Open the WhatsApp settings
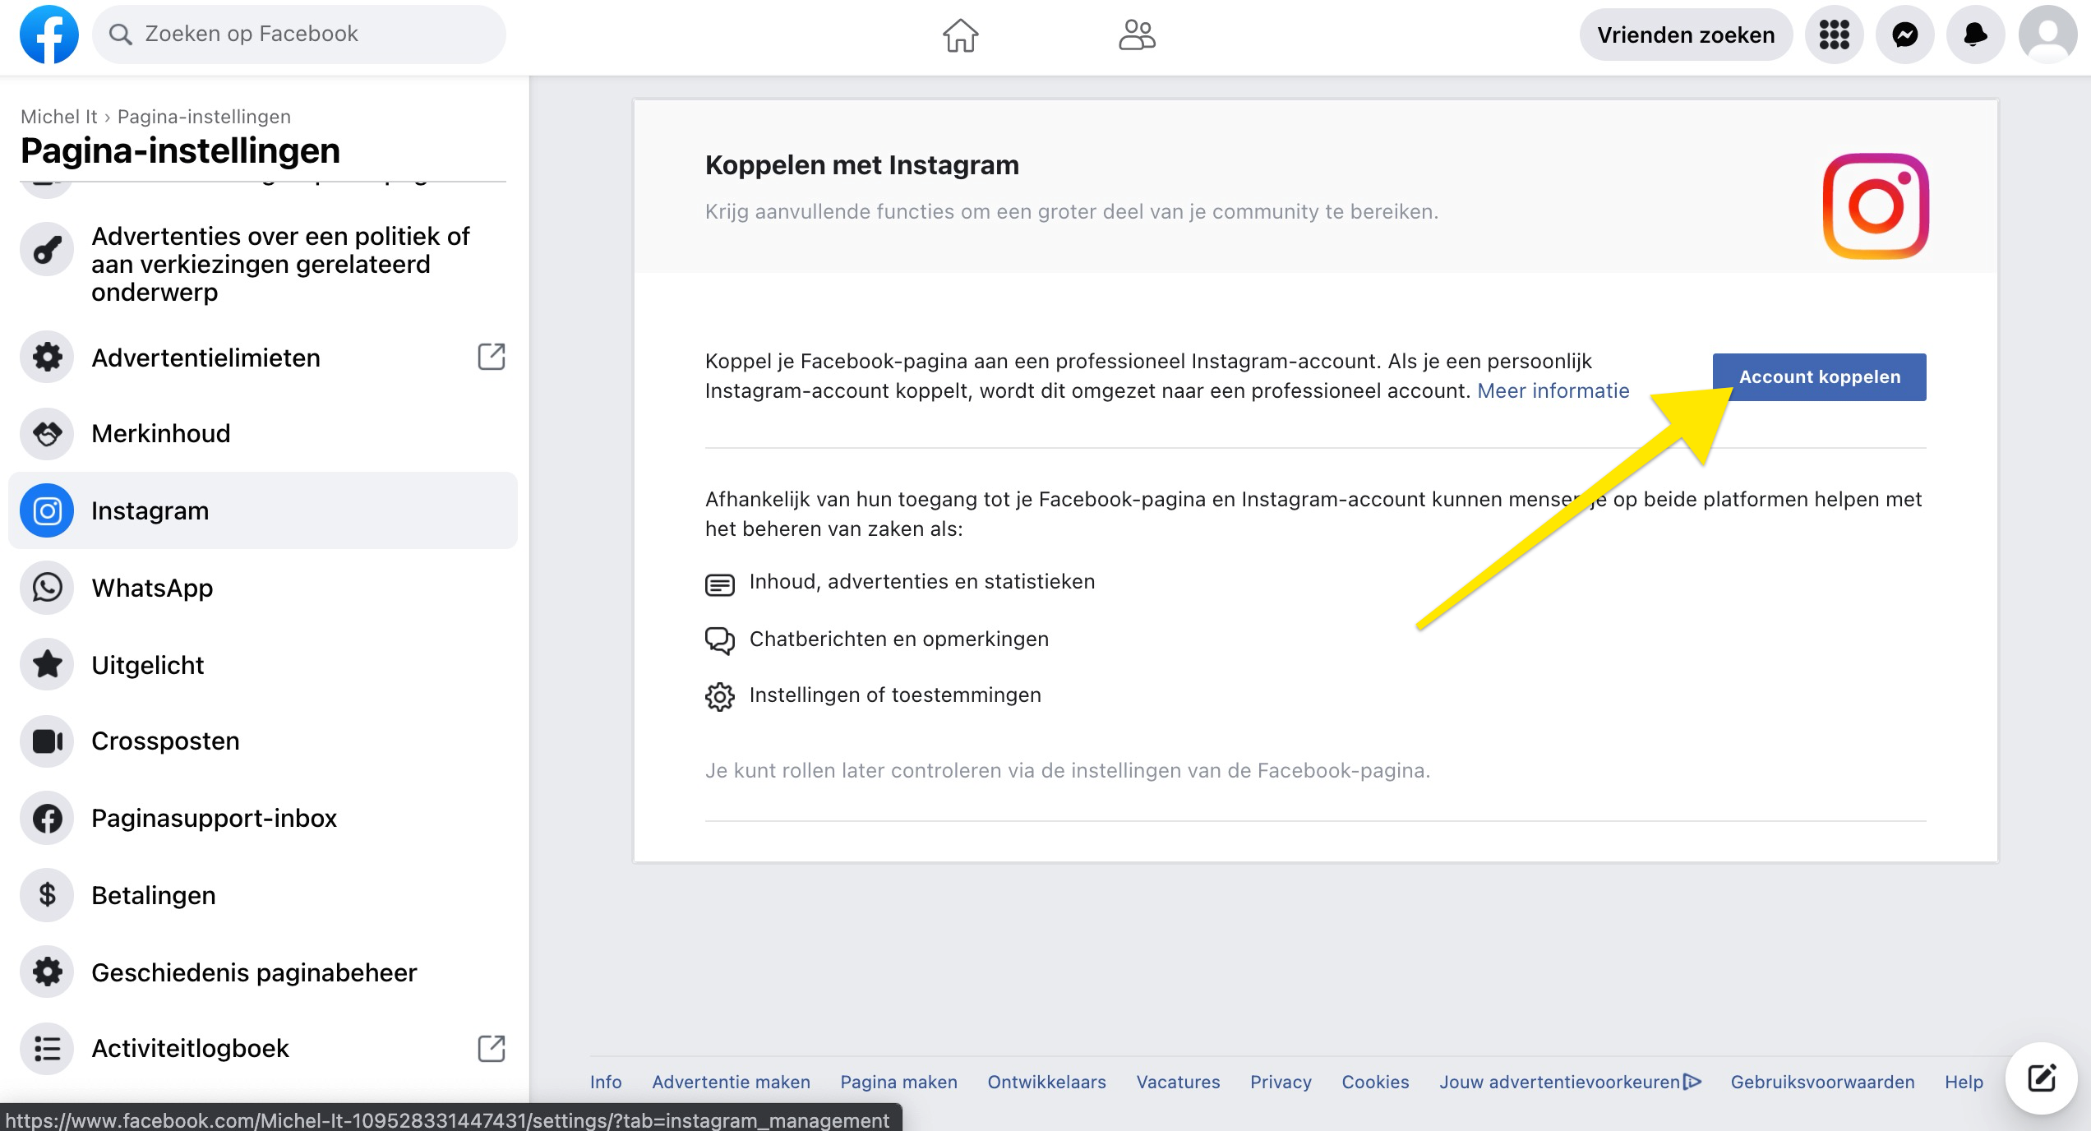This screenshot has width=2091, height=1131. [x=263, y=588]
